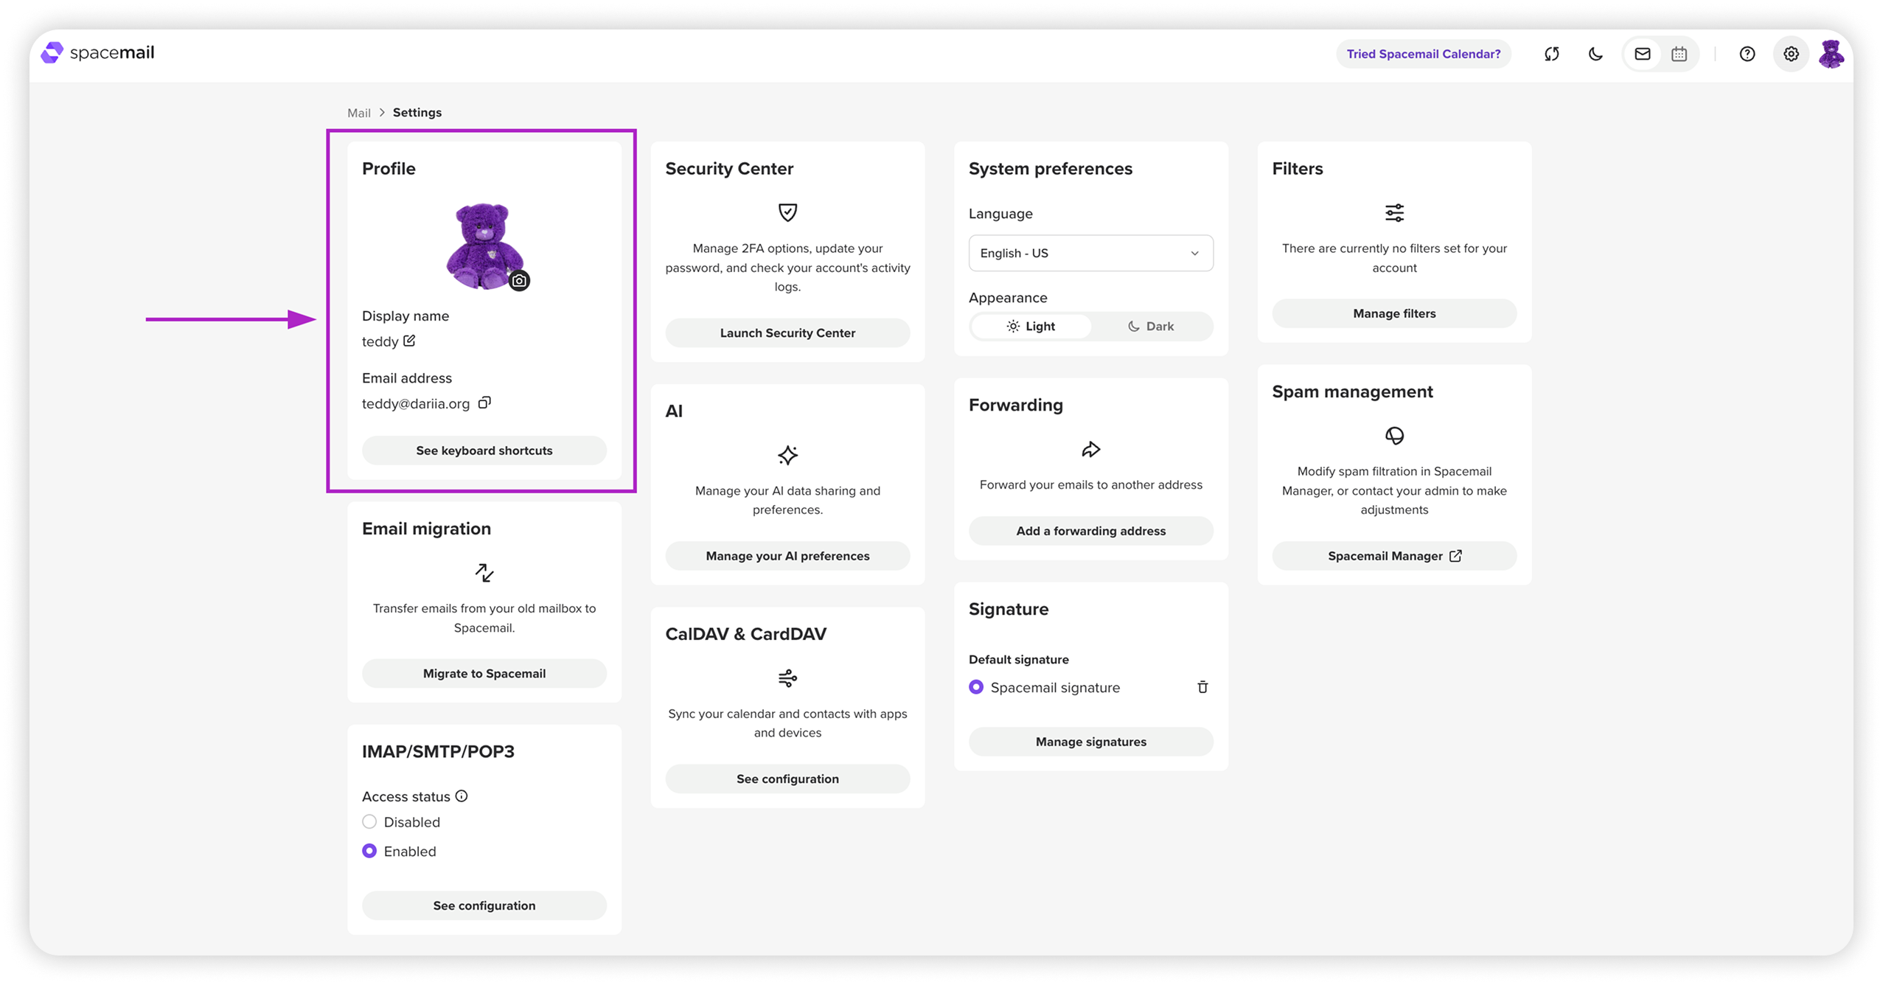The width and height of the screenshot is (1883, 985).
Task: Click the System preferences heading
Action: click(1050, 169)
